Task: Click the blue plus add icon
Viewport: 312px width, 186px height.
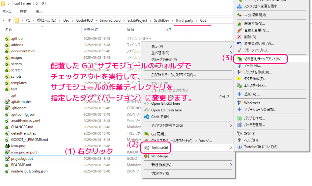Action: [239, 94]
